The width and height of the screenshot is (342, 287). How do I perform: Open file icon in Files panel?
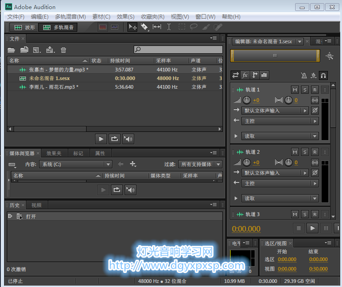coord(11,50)
